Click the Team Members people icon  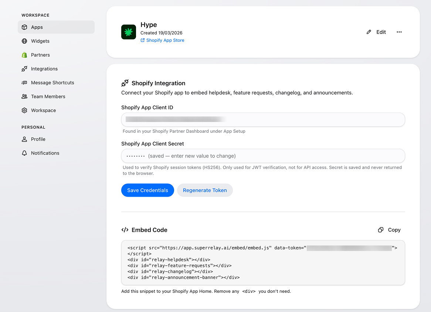pos(24,96)
